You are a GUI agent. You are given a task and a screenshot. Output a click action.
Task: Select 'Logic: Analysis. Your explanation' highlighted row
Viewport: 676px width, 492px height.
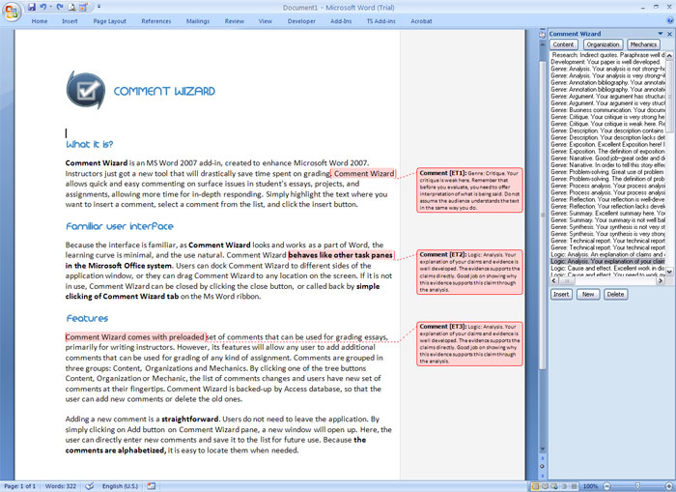pos(607,261)
